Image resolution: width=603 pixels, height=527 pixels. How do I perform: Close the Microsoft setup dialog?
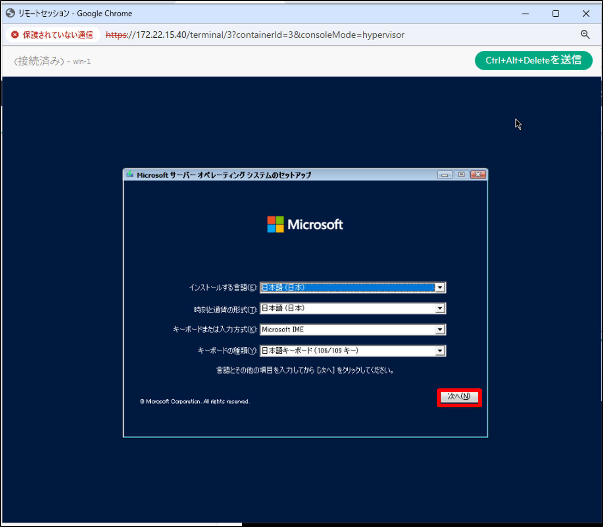[478, 175]
